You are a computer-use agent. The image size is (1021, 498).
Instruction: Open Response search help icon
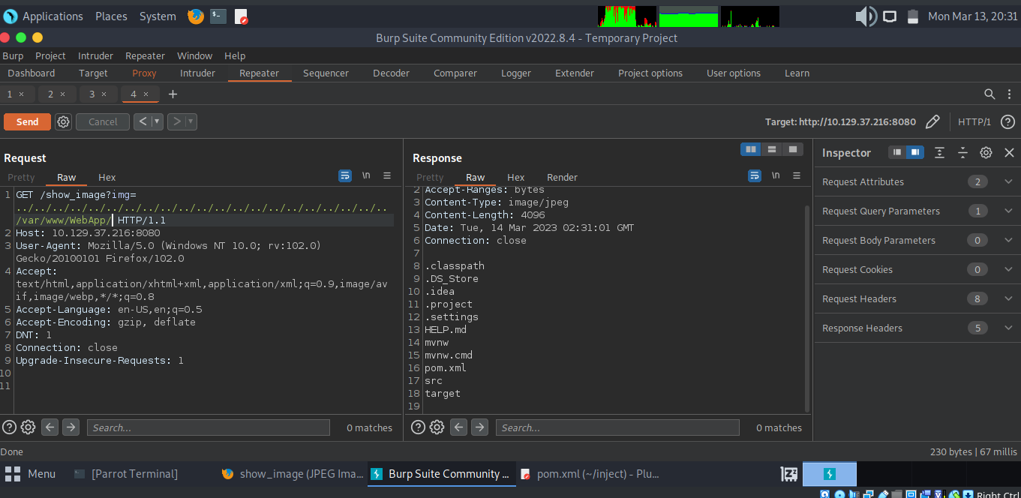[419, 427]
